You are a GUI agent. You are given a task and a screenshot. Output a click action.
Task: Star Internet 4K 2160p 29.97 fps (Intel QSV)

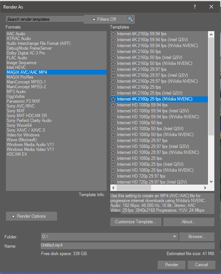pyautogui.click(x=113, y=76)
